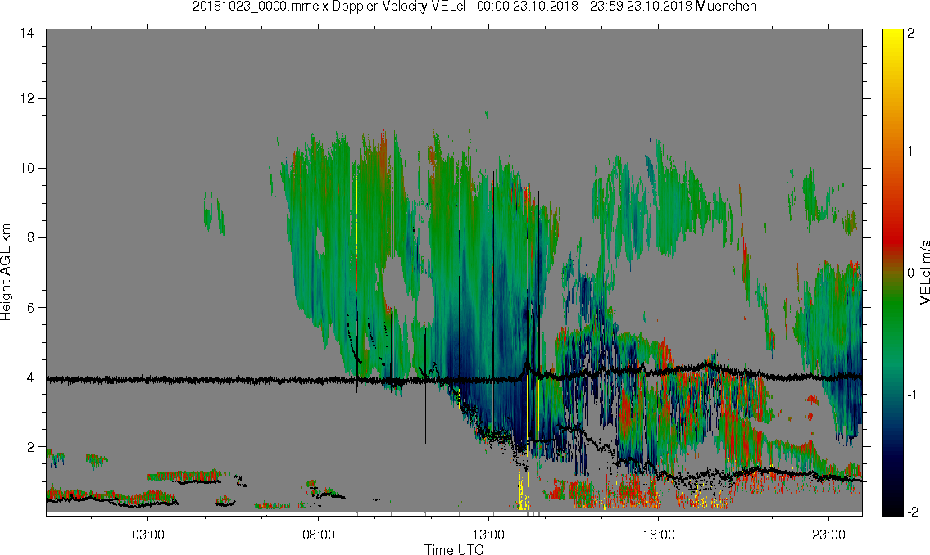This screenshot has height=555, width=930.
Task: Click the height axis label '6'
Action: pyautogui.click(x=31, y=308)
